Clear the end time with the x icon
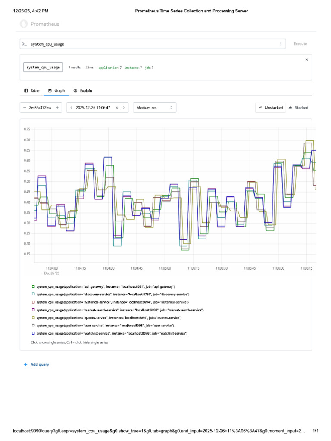The width and height of the screenshot is (331, 441). (x=117, y=108)
